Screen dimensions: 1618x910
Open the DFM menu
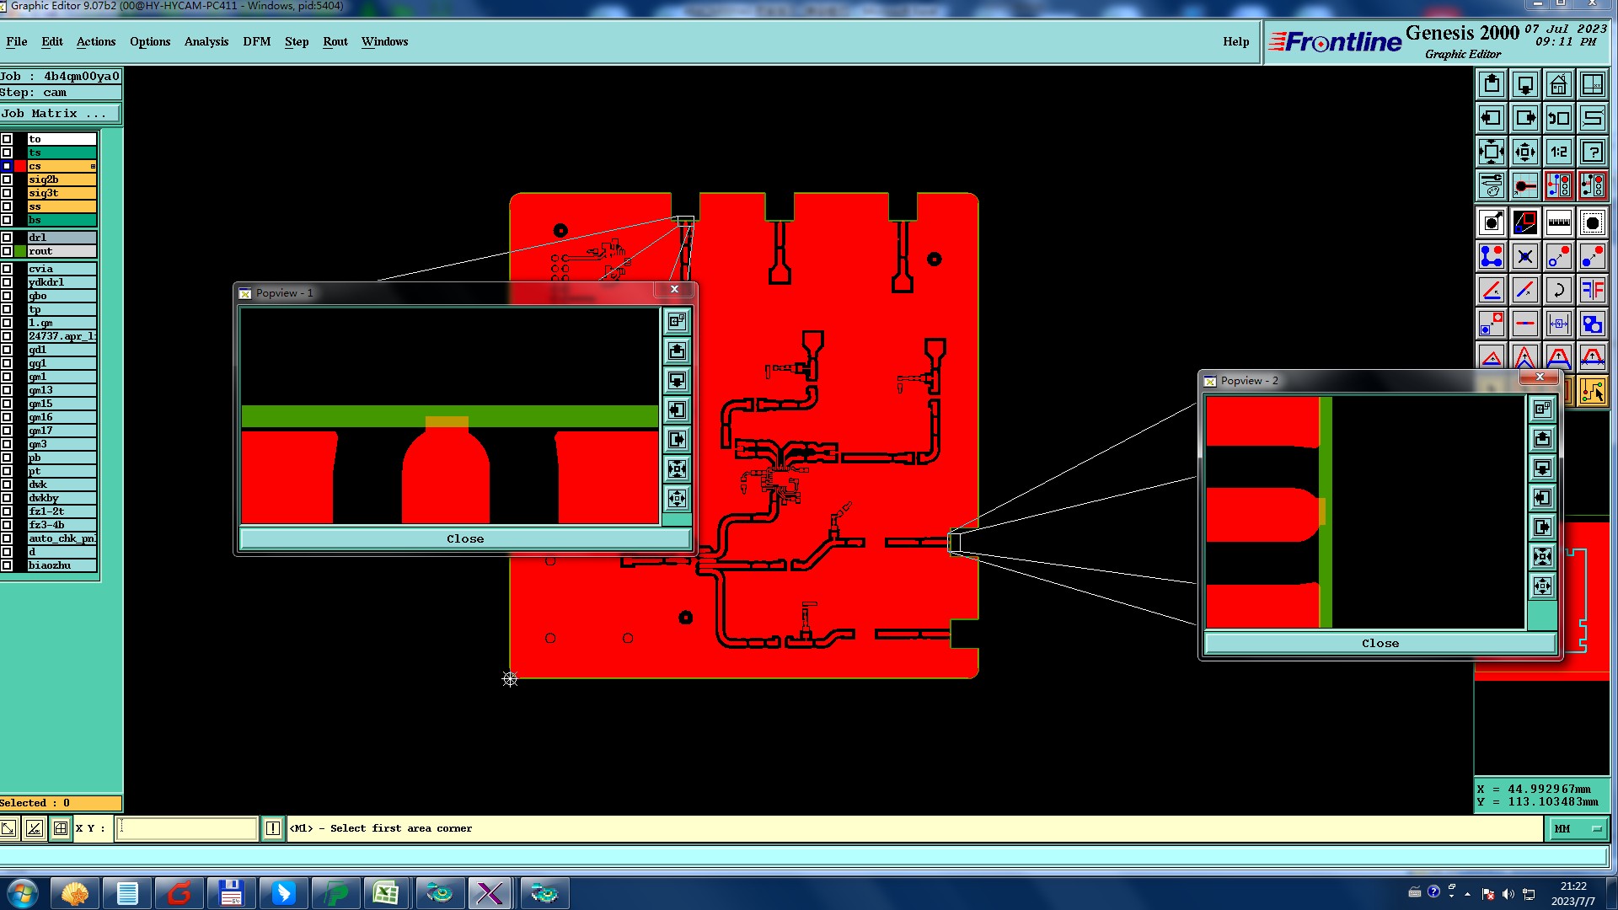coord(256,41)
